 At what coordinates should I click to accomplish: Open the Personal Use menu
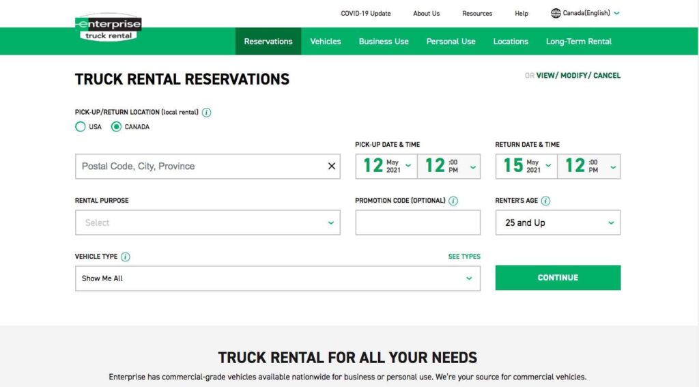(451, 42)
